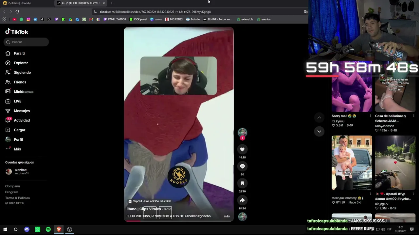Open the Молодая mommy video thumbnail
Screen dimensions: 419x235
(352, 163)
